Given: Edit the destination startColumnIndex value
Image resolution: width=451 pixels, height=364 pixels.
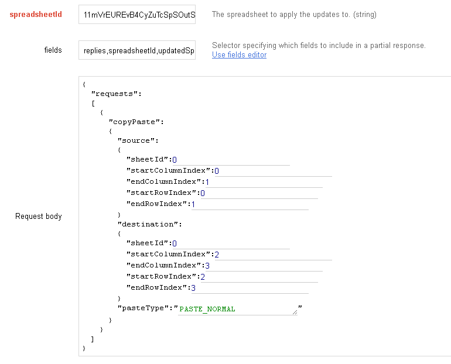Looking at the screenshot, I should [x=274, y=255].
